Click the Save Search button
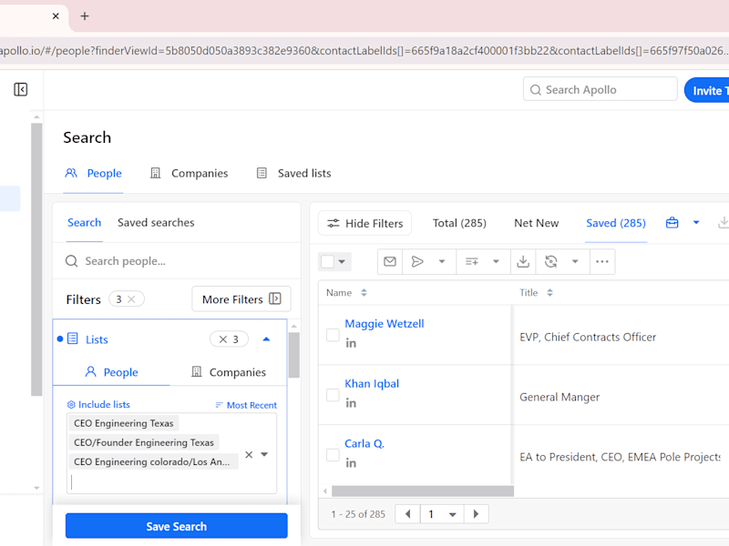The width and height of the screenshot is (729, 546). 176,526
